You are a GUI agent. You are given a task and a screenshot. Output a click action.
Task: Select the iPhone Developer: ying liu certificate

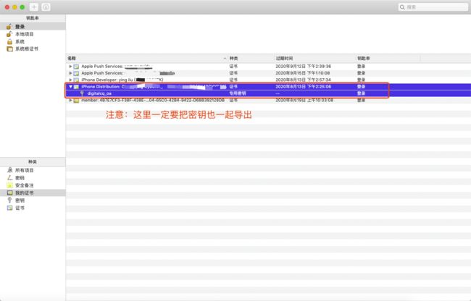tap(269, 80)
